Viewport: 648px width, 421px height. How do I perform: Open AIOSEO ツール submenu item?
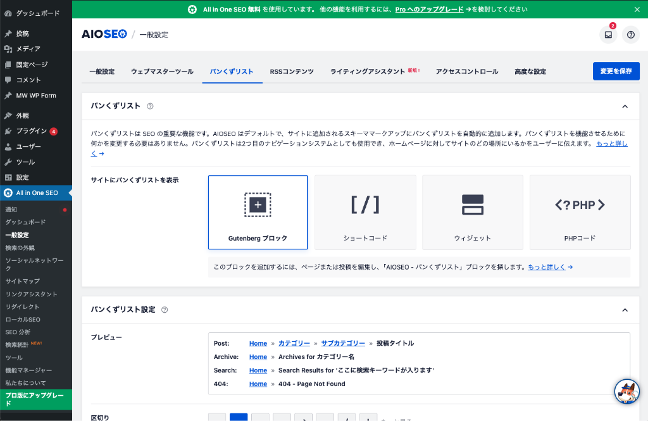tap(36, 358)
